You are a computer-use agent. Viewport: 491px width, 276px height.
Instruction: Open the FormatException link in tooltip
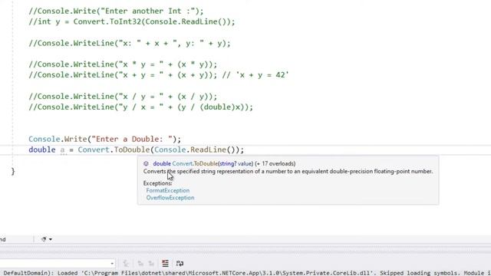167,190
